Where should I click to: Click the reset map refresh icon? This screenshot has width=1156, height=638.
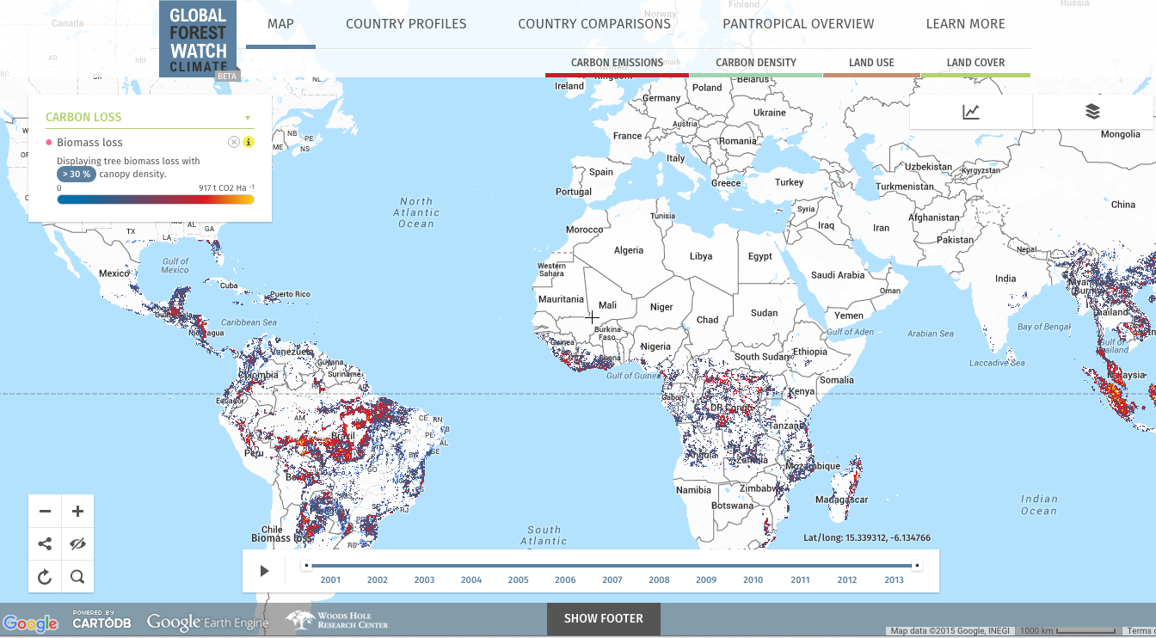45,577
